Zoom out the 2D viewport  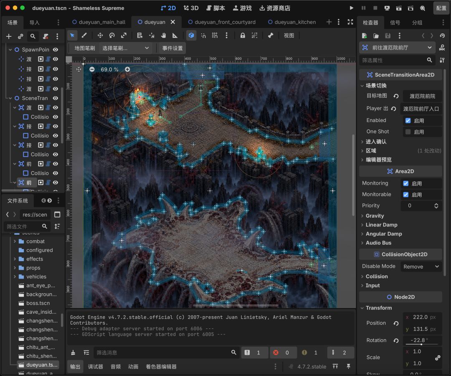92,69
